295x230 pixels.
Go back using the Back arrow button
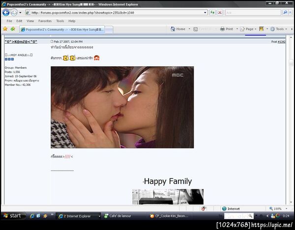[x=6, y=13]
